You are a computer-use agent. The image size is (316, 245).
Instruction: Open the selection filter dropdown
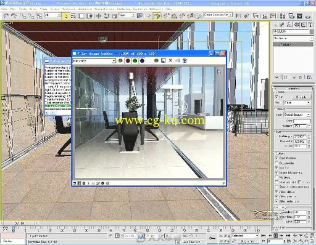(53, 15)
